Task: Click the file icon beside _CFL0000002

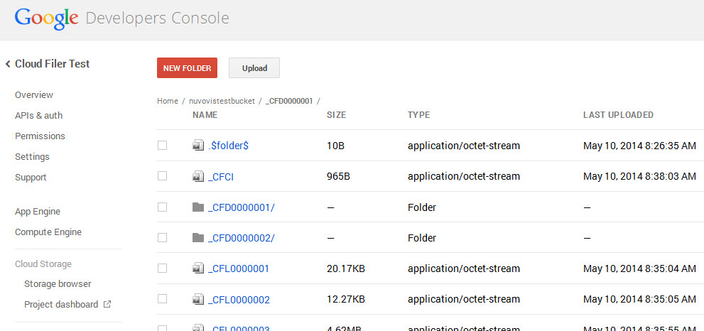Action: 198,300
